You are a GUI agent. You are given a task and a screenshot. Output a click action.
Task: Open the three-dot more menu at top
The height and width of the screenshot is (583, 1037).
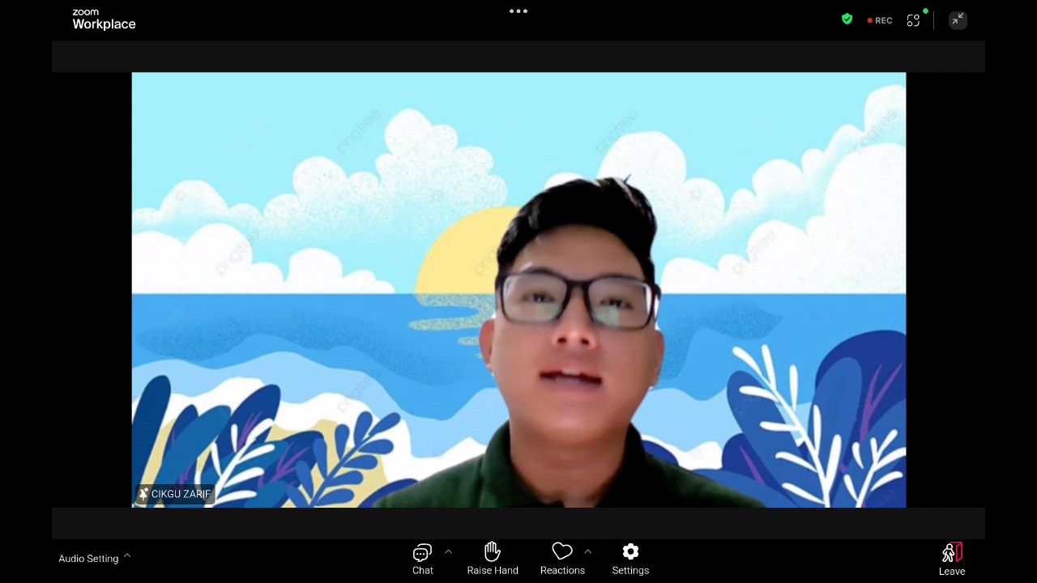point(518,11)
